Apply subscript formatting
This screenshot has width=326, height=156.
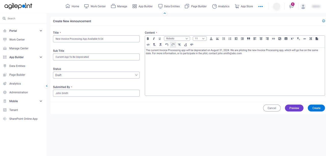point(298,39)
